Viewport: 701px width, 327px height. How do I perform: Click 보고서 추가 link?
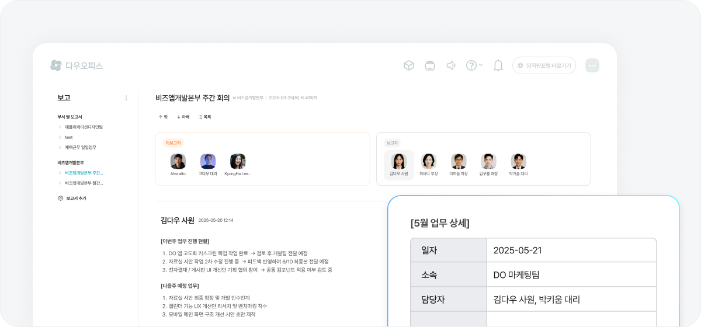pos(76,199)
